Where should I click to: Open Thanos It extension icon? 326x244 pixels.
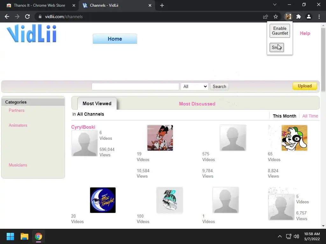click(288, 17)
